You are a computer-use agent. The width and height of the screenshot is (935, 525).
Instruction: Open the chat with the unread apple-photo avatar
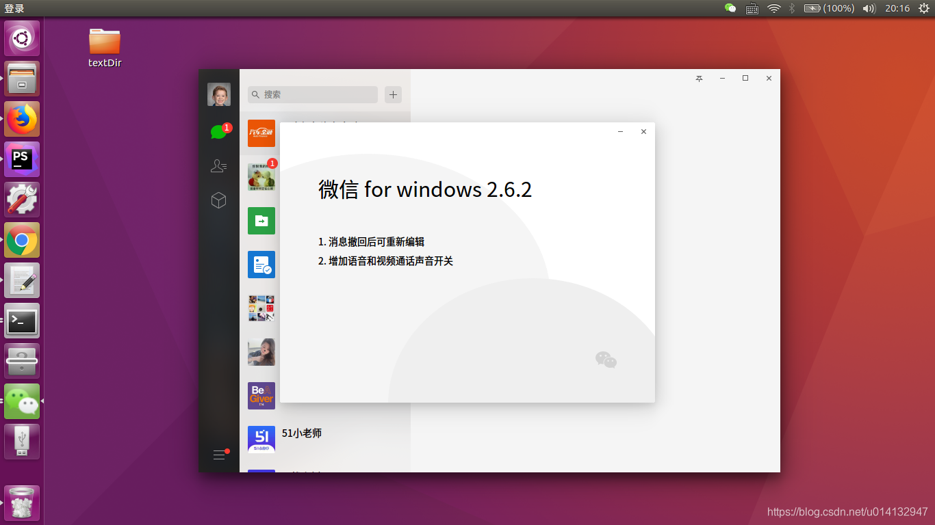coord(261,177)
